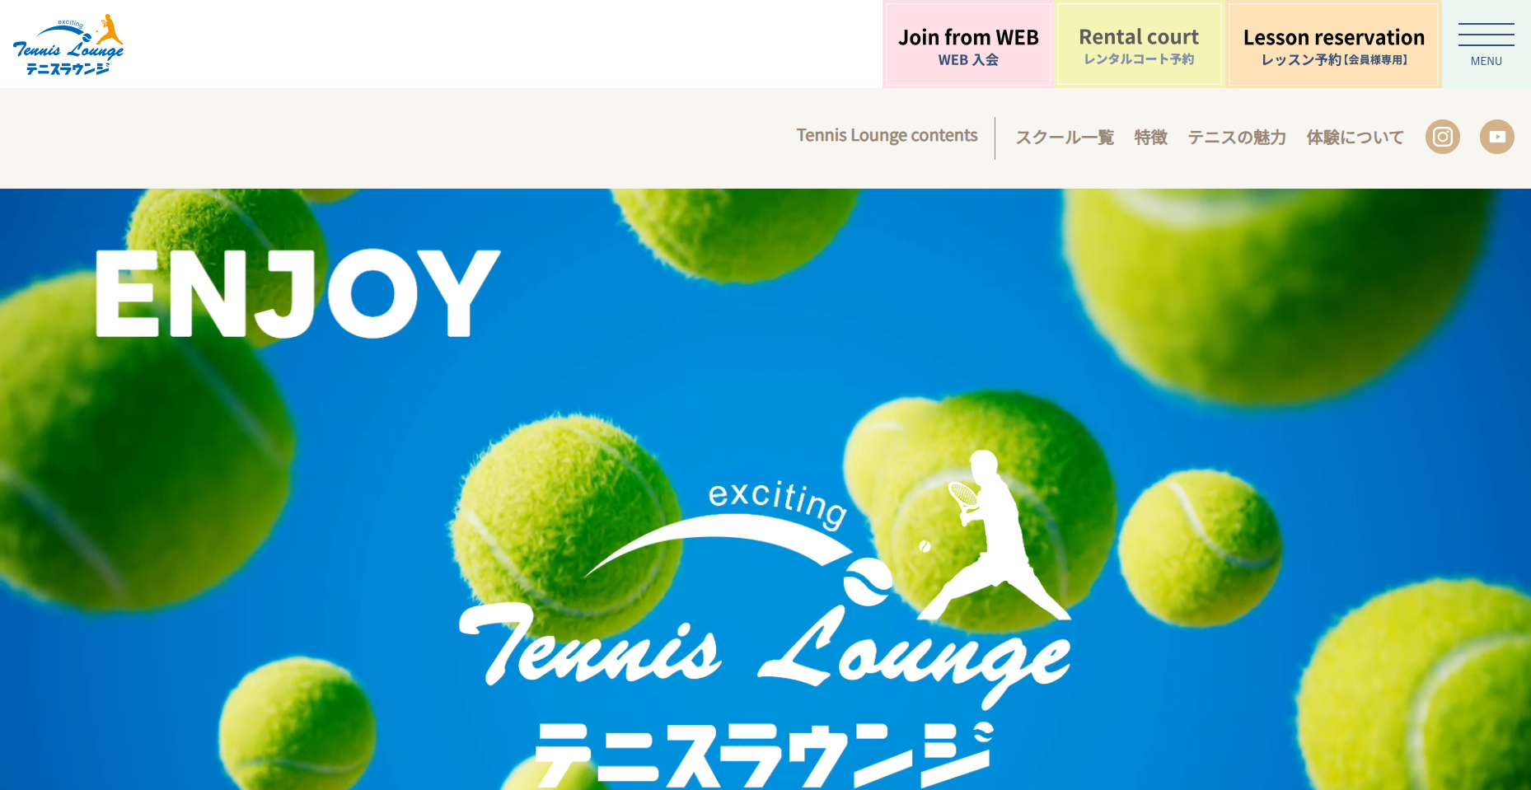Screen dimensions: 1531x790
Task: Click the ENJOY headline text
Action: tap(298, 293)
